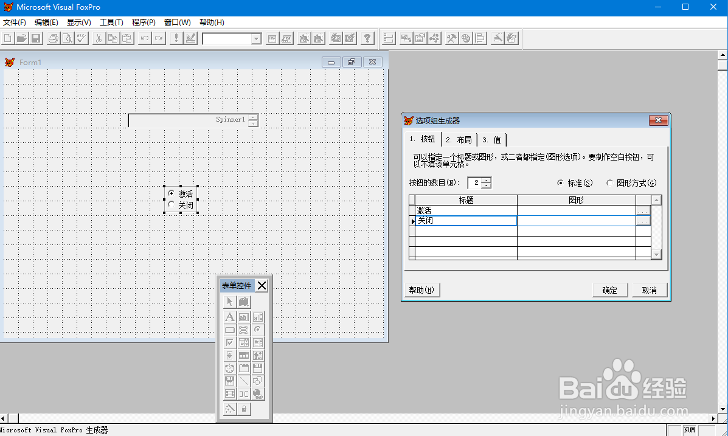Viewport: 728px width, 436px height.
Task: Close the 表单控件 toolbox
Action: click(262, 286)
